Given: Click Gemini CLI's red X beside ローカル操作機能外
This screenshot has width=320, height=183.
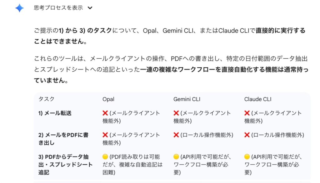Looking at the screenshot, I should pyautogui.click(x=176, y=135).
